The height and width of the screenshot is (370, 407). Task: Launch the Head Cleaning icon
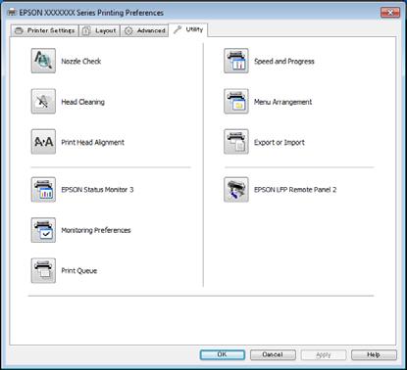pos(43,102)
